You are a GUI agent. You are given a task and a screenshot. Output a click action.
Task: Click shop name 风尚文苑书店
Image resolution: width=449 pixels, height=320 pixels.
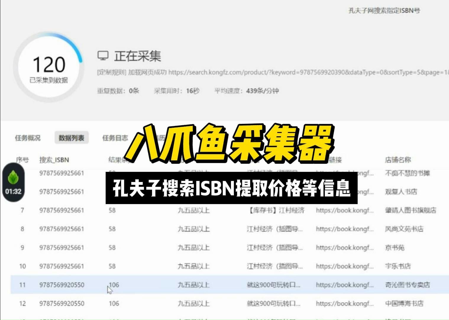pos(404,229)
